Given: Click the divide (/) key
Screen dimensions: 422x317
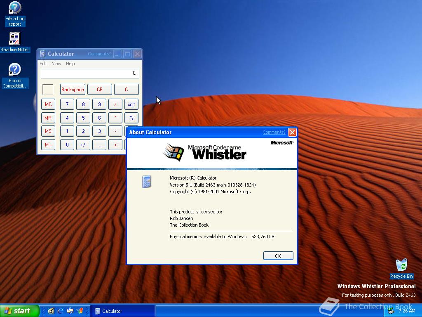Looking at the screenshot, I should pyautogui.click(x=115, y=104).
